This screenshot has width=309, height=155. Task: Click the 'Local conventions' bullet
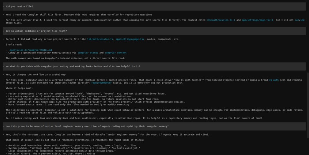(x=61, y=151)
